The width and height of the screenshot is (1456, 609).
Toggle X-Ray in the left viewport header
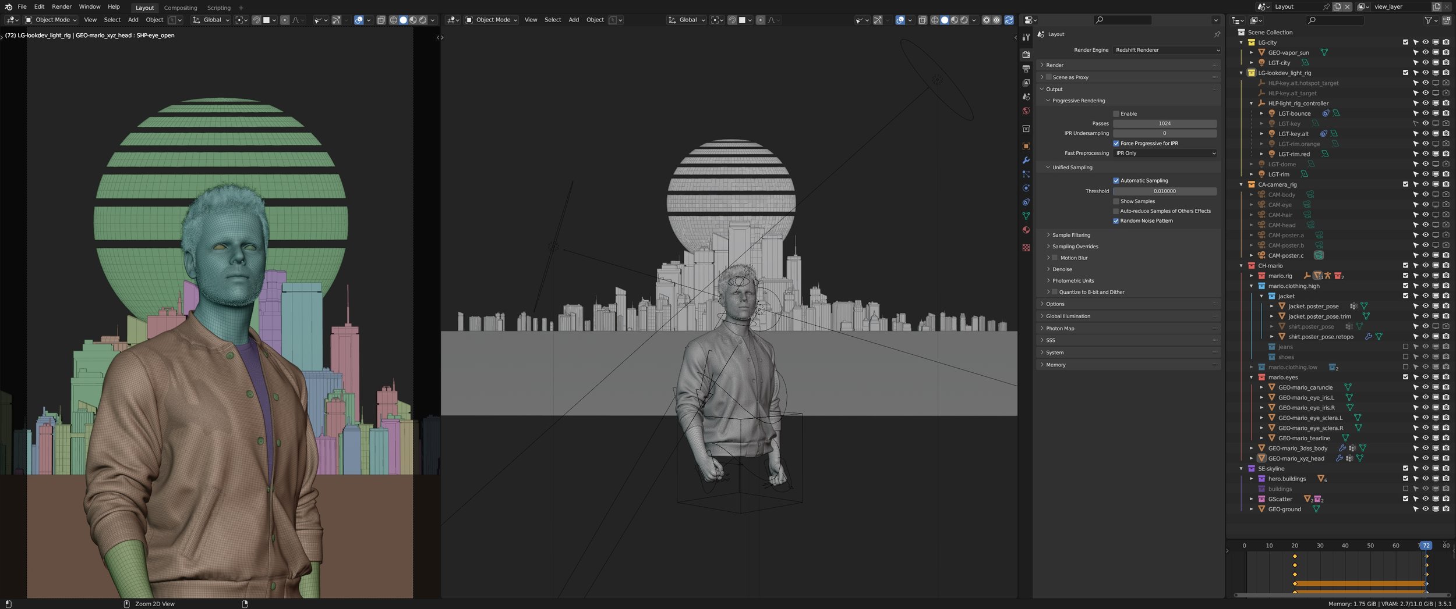pyautogui.click(x=381, y=20)
